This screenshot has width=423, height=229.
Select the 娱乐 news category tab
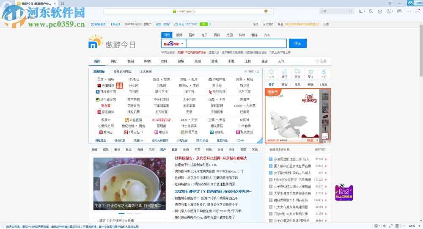click(106, 149)
